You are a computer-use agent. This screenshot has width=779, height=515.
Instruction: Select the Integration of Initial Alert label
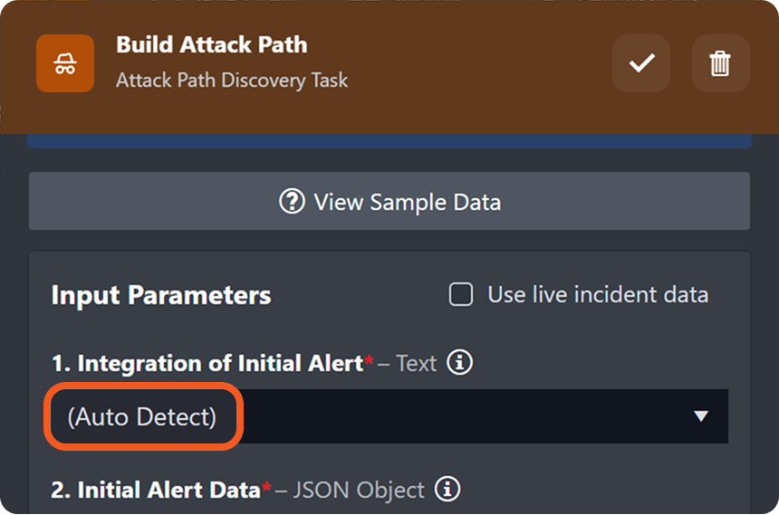207,363
